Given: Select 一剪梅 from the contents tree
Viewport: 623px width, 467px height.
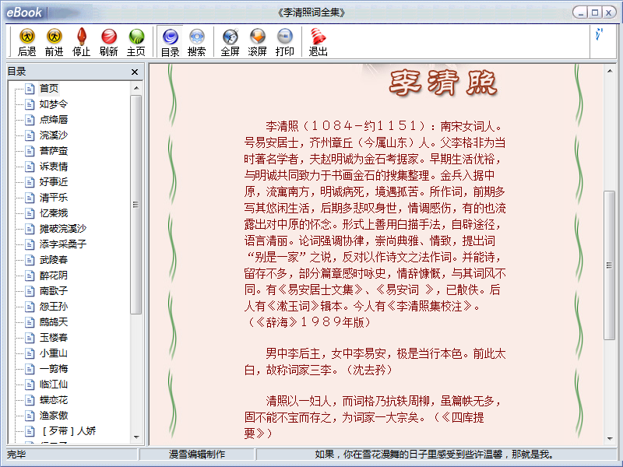Looking at the screenshot, I should coord(54,369).
